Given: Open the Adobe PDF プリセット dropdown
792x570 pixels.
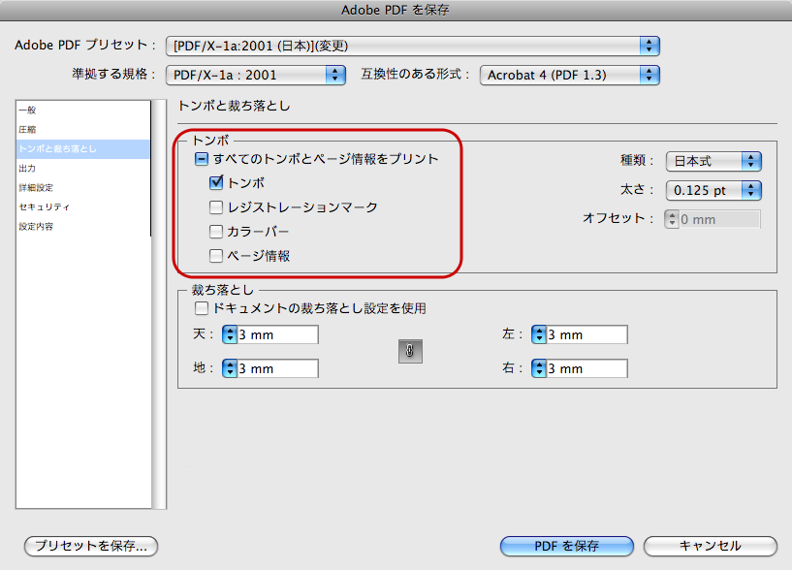Looking at the screenshot, I should pos(413,46).
